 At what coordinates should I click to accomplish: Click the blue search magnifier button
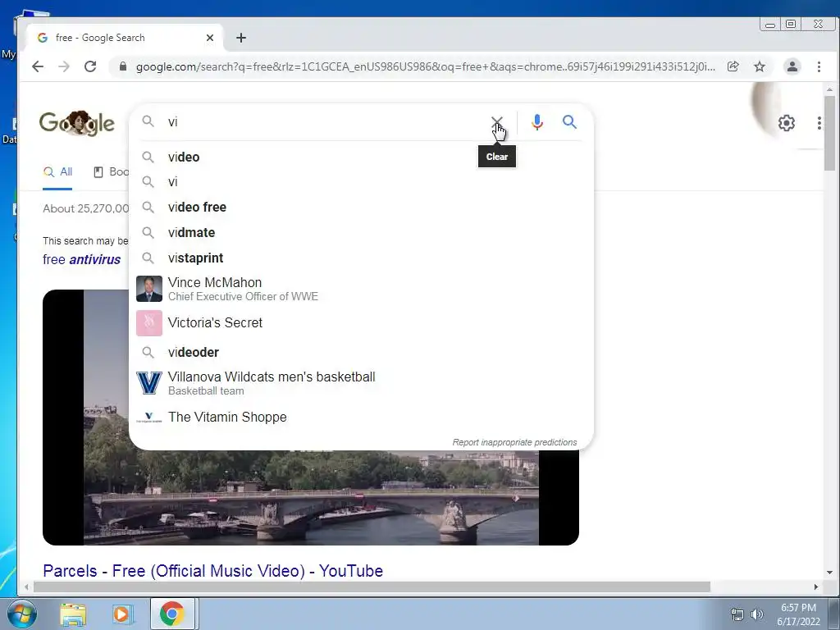(x=569, y=122)
